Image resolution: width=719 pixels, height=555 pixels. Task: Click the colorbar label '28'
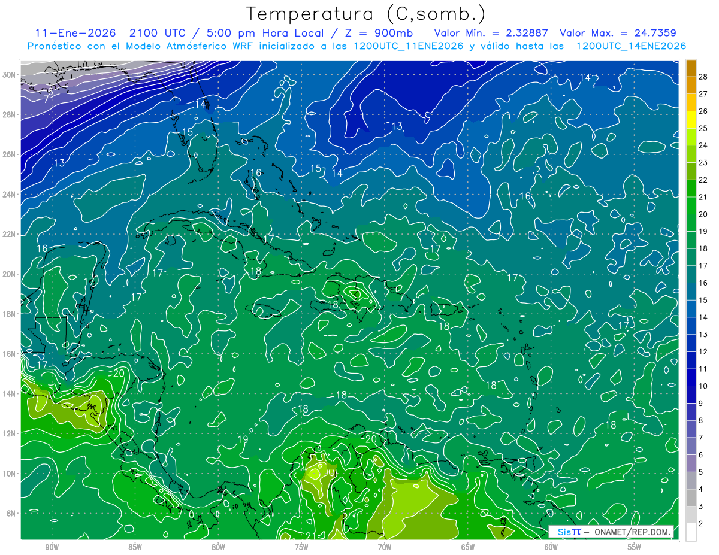(x=703, y=77)
